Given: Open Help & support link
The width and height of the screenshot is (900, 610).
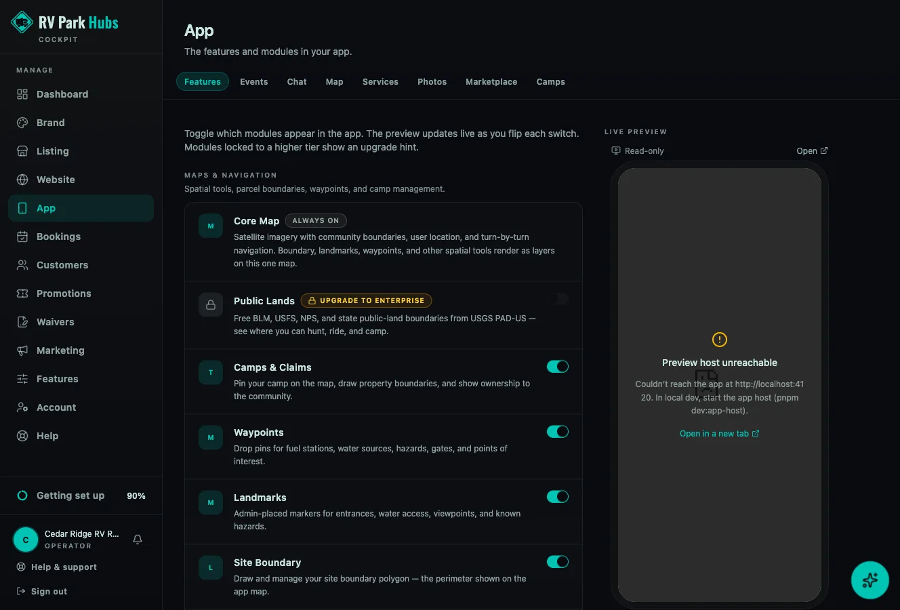Looking at the screenshot, I should point(57,567).
